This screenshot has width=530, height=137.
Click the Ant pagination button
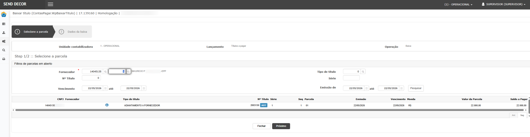[514, 115]
